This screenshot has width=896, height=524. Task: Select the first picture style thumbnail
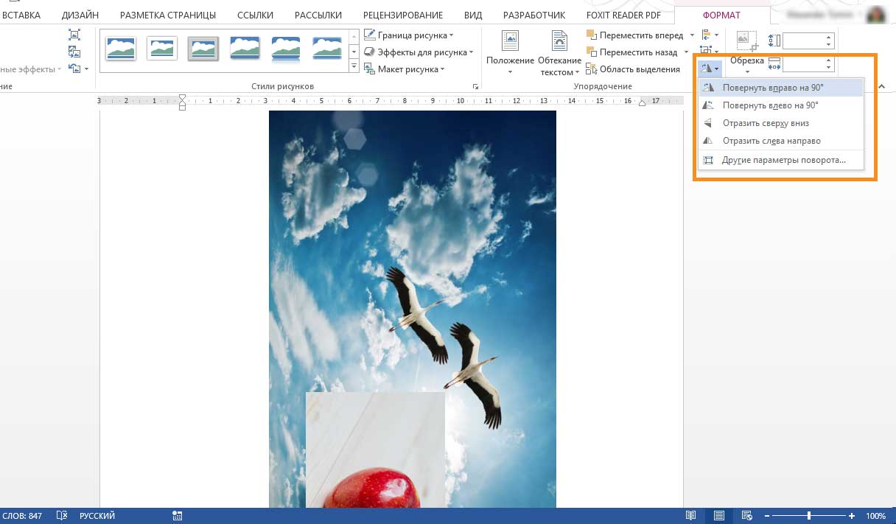(x=119, y=49)
